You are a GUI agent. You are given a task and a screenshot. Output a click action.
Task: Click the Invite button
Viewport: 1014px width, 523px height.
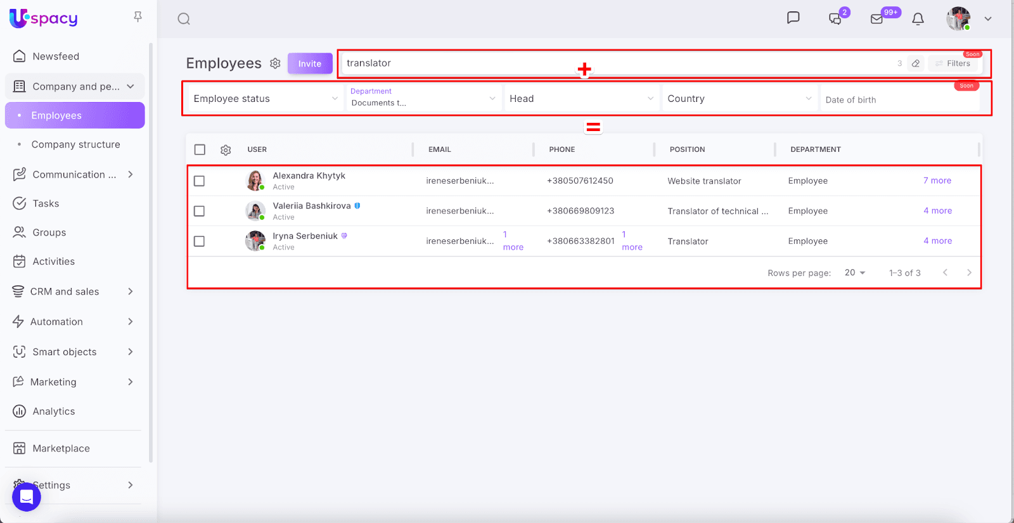tap(310, 63)
